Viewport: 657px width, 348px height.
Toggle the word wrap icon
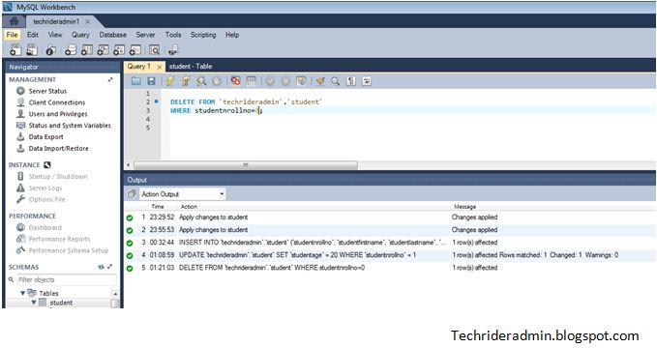(x=366, y=81)
